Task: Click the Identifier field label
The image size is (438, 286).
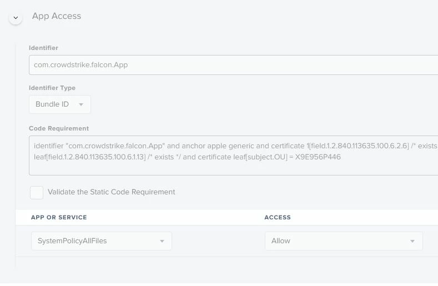Action: pyautogui.click(x=43, y=48)
